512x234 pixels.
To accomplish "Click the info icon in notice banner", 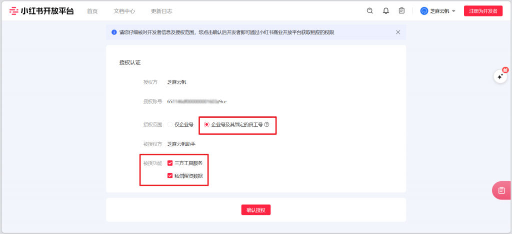I will 114,32.
